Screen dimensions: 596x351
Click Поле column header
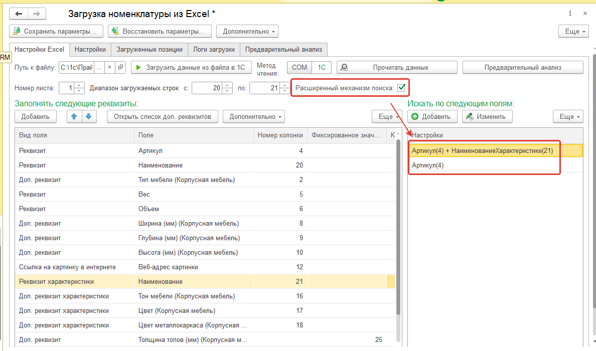(194, 135)
